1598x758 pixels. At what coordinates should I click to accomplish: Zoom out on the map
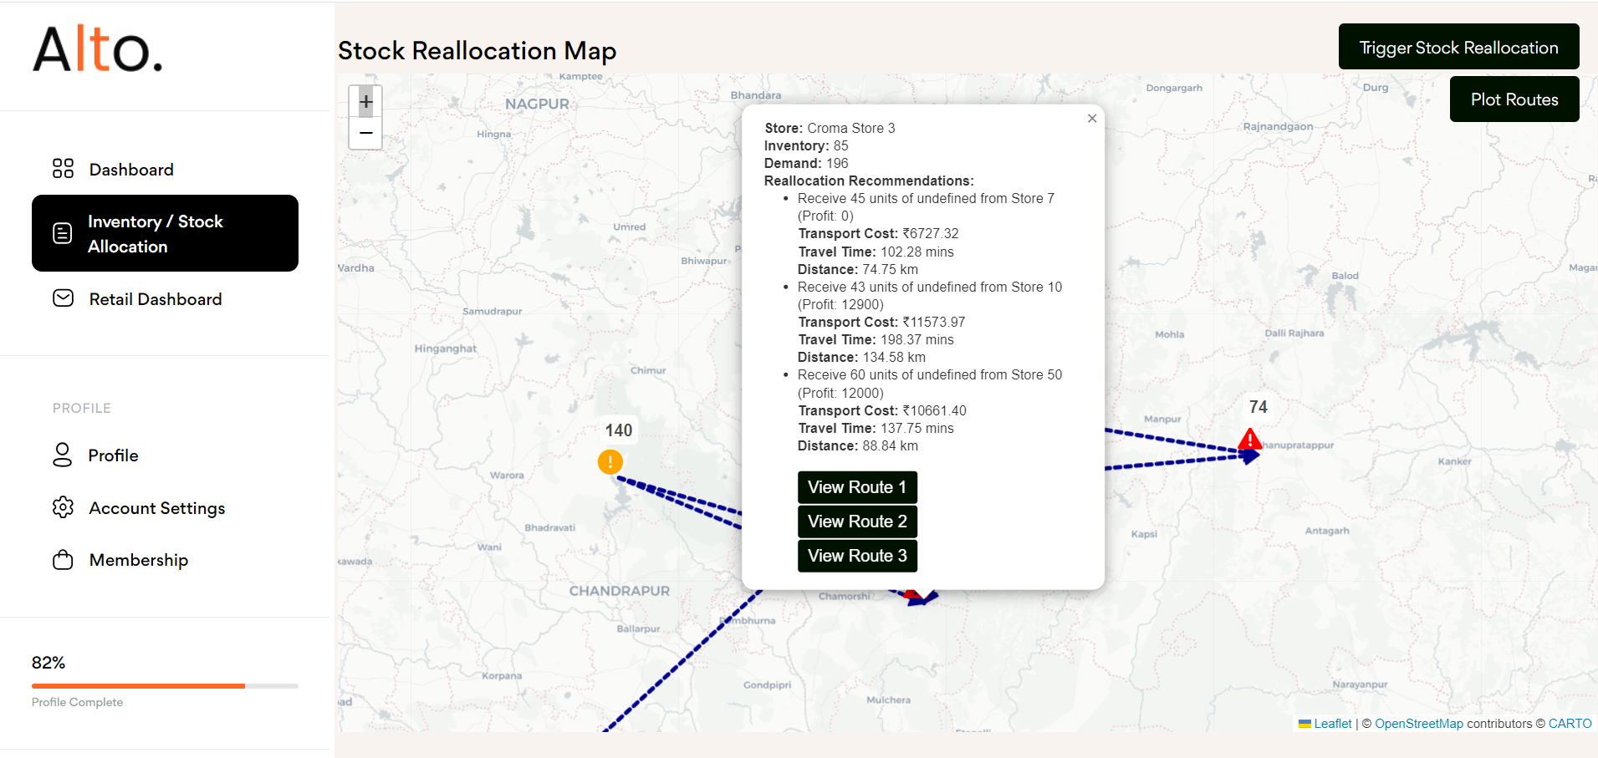365,133
